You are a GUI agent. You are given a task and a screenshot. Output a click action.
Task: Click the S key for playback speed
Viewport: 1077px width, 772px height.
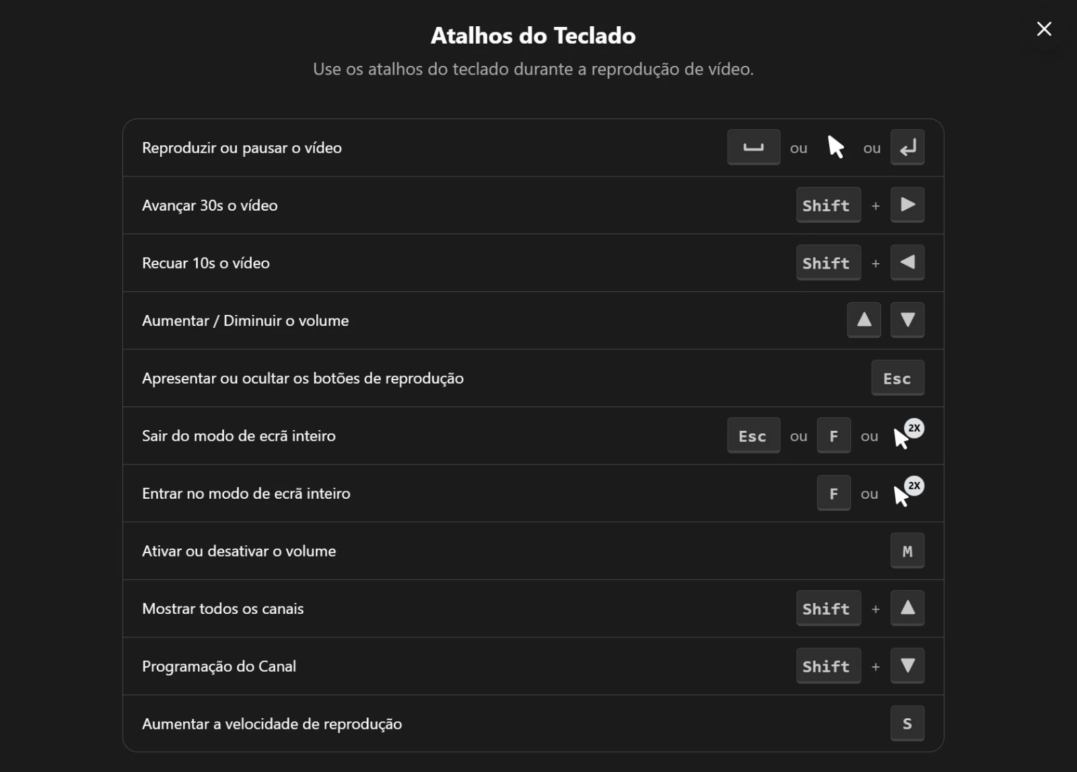(907, 724)
